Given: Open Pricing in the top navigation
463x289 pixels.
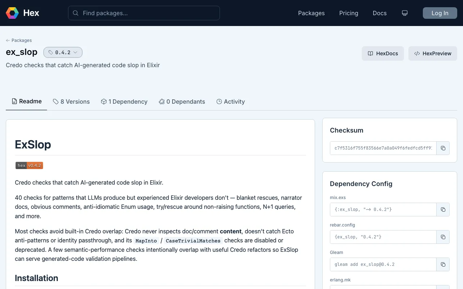Looking at the screenshot, I should pyautogui.click(x=349, y=13).
